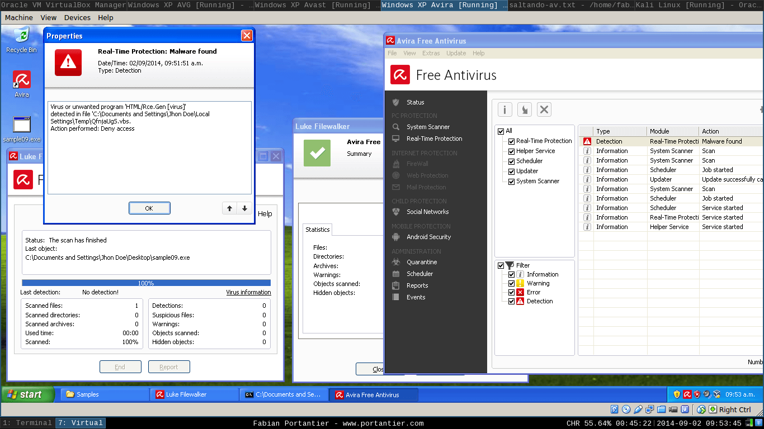Switch to the C:\Documents and Se... taskbar item

(x=283, y=394)
